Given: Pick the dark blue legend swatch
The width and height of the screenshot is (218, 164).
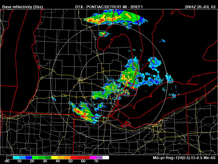Looking at the screenshot, I should point(29,158).
